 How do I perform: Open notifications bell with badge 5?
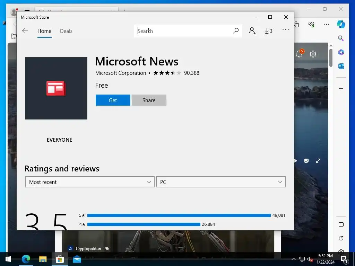300,53
